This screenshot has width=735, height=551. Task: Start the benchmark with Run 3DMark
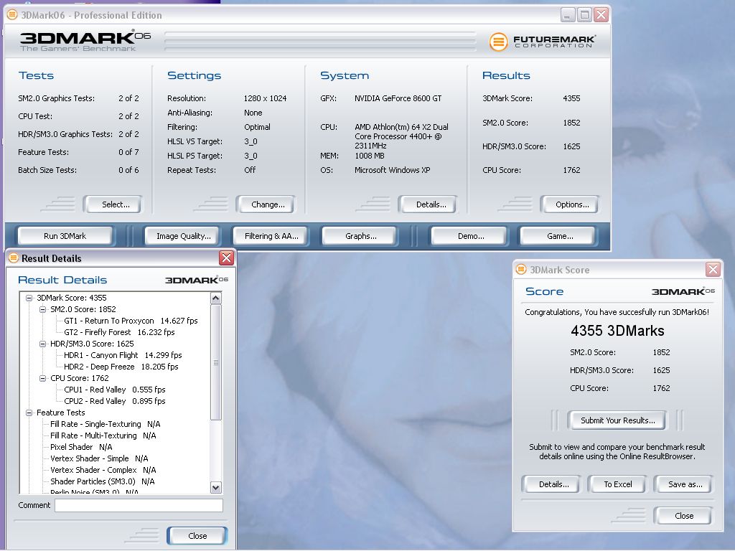click(x=65, y=236)
